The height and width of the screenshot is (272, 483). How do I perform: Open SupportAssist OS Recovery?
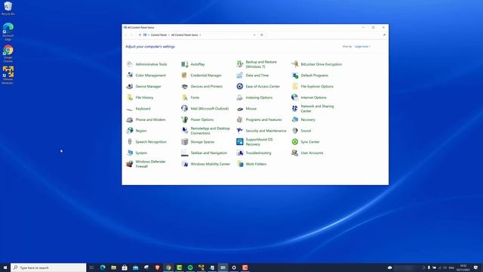[x=255, y=142]
